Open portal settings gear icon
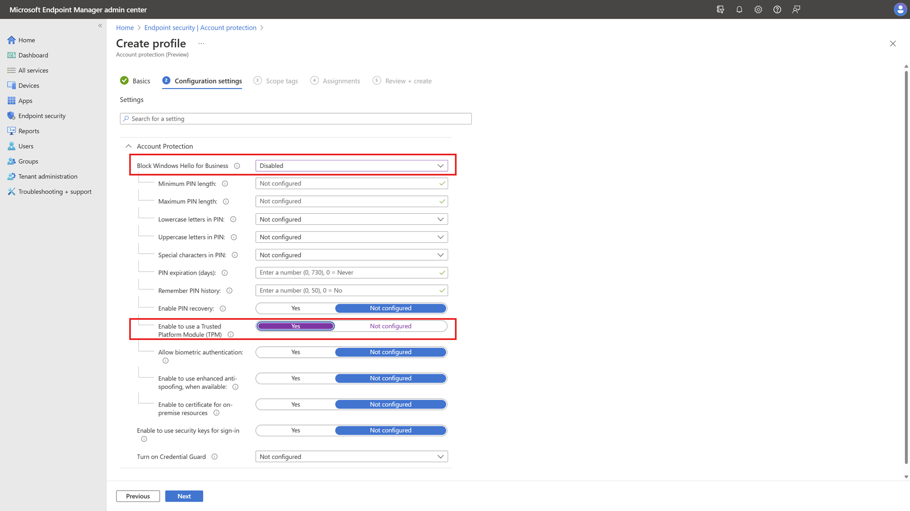910x511 pixels. pos(758,9)
